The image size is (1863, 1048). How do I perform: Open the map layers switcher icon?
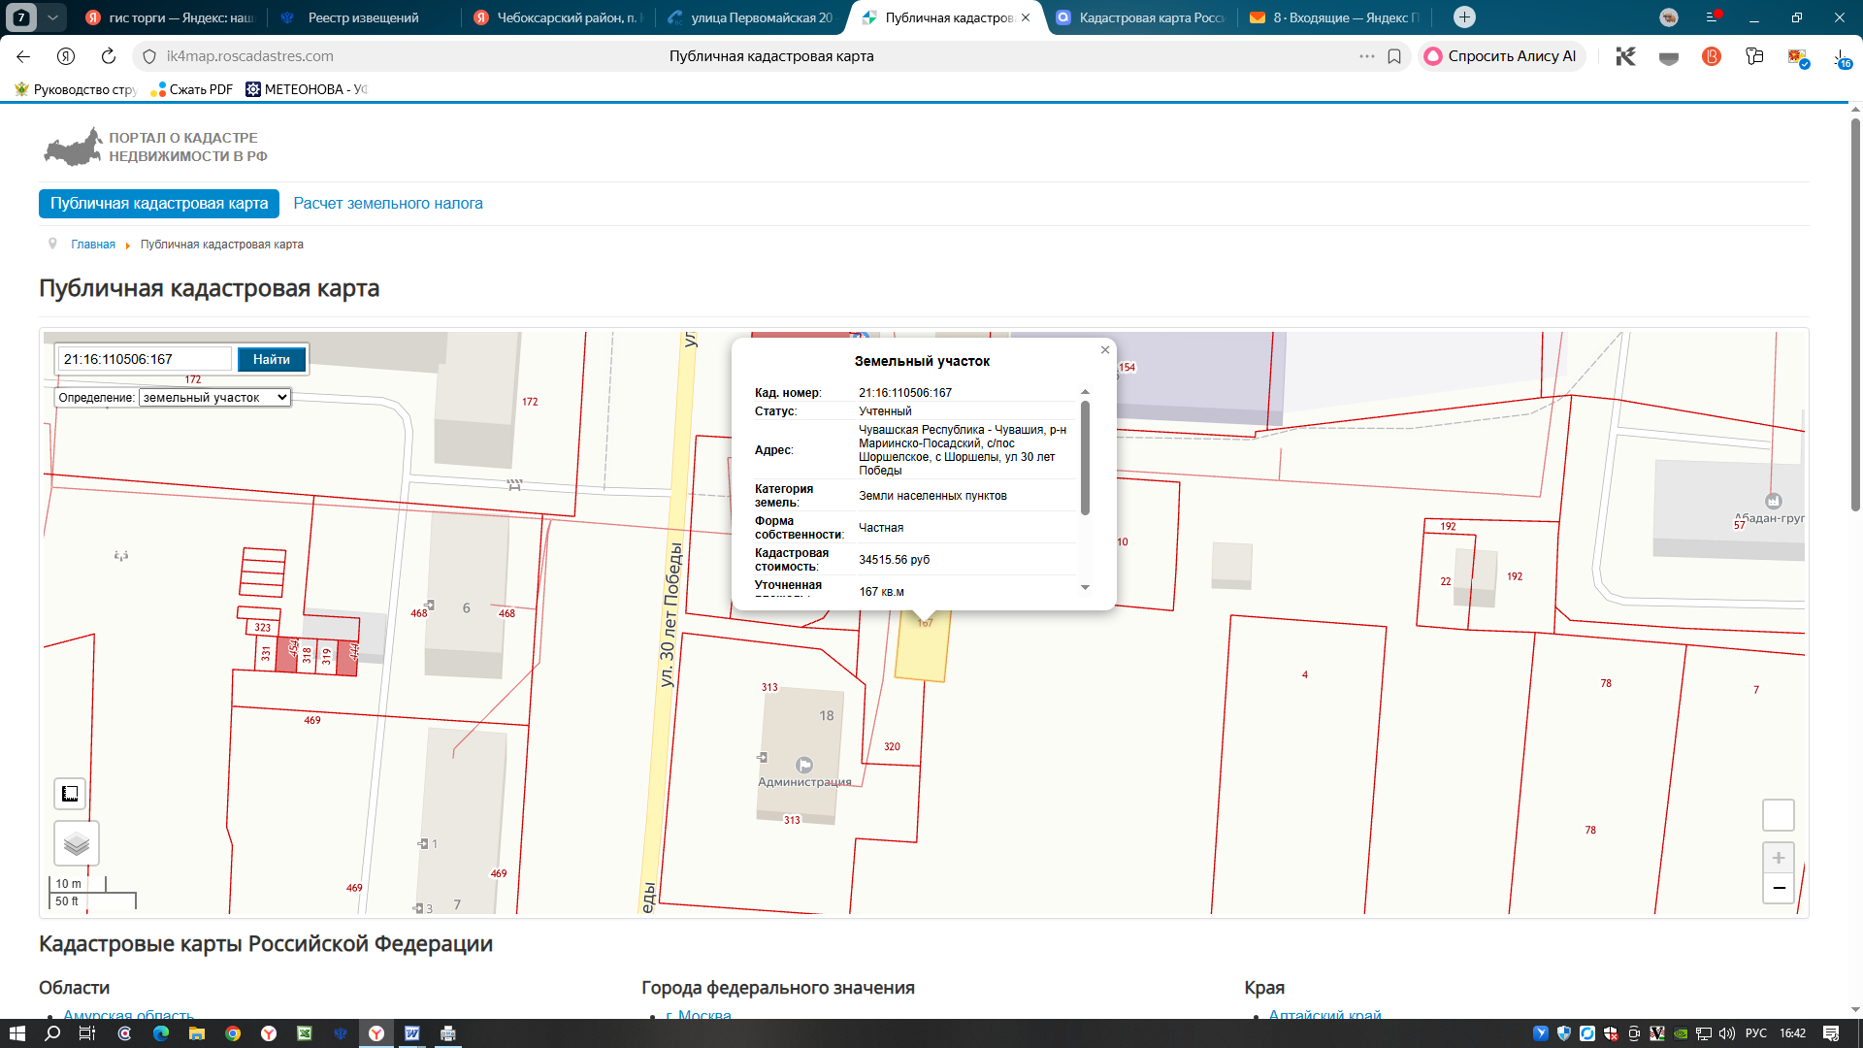[x=77, y=843]
